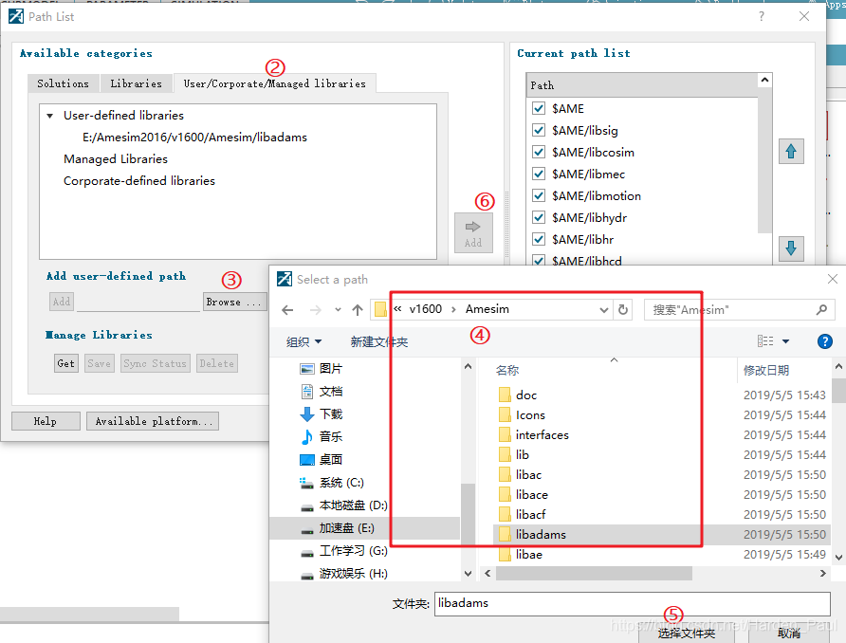
Task: Toggle the $AME/libmotion checkbox
Action: (539, 195)
